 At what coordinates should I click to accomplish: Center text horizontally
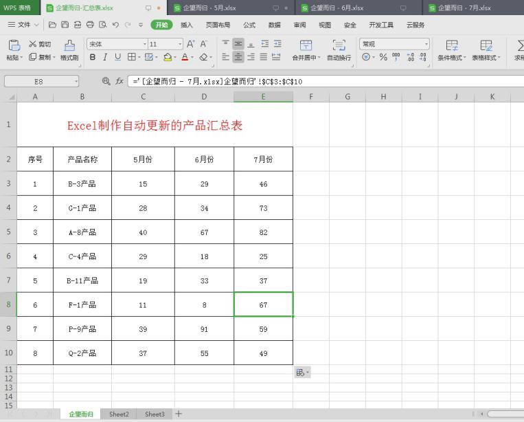238,57
